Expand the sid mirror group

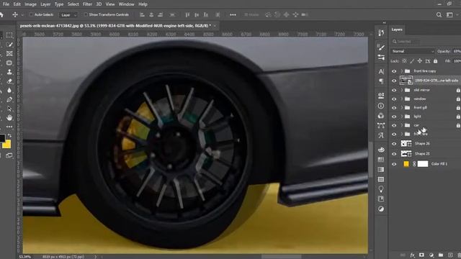tap(402, 90)
